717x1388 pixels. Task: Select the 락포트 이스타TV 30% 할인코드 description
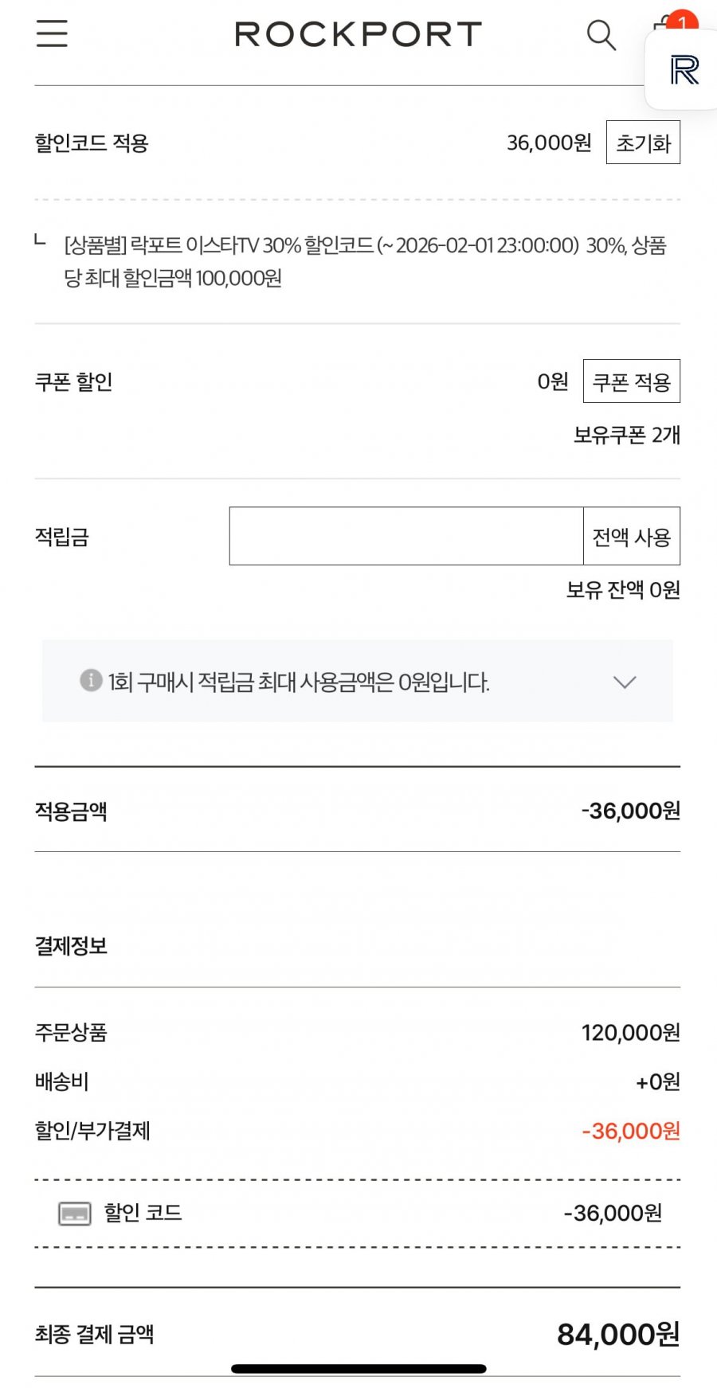364,261
